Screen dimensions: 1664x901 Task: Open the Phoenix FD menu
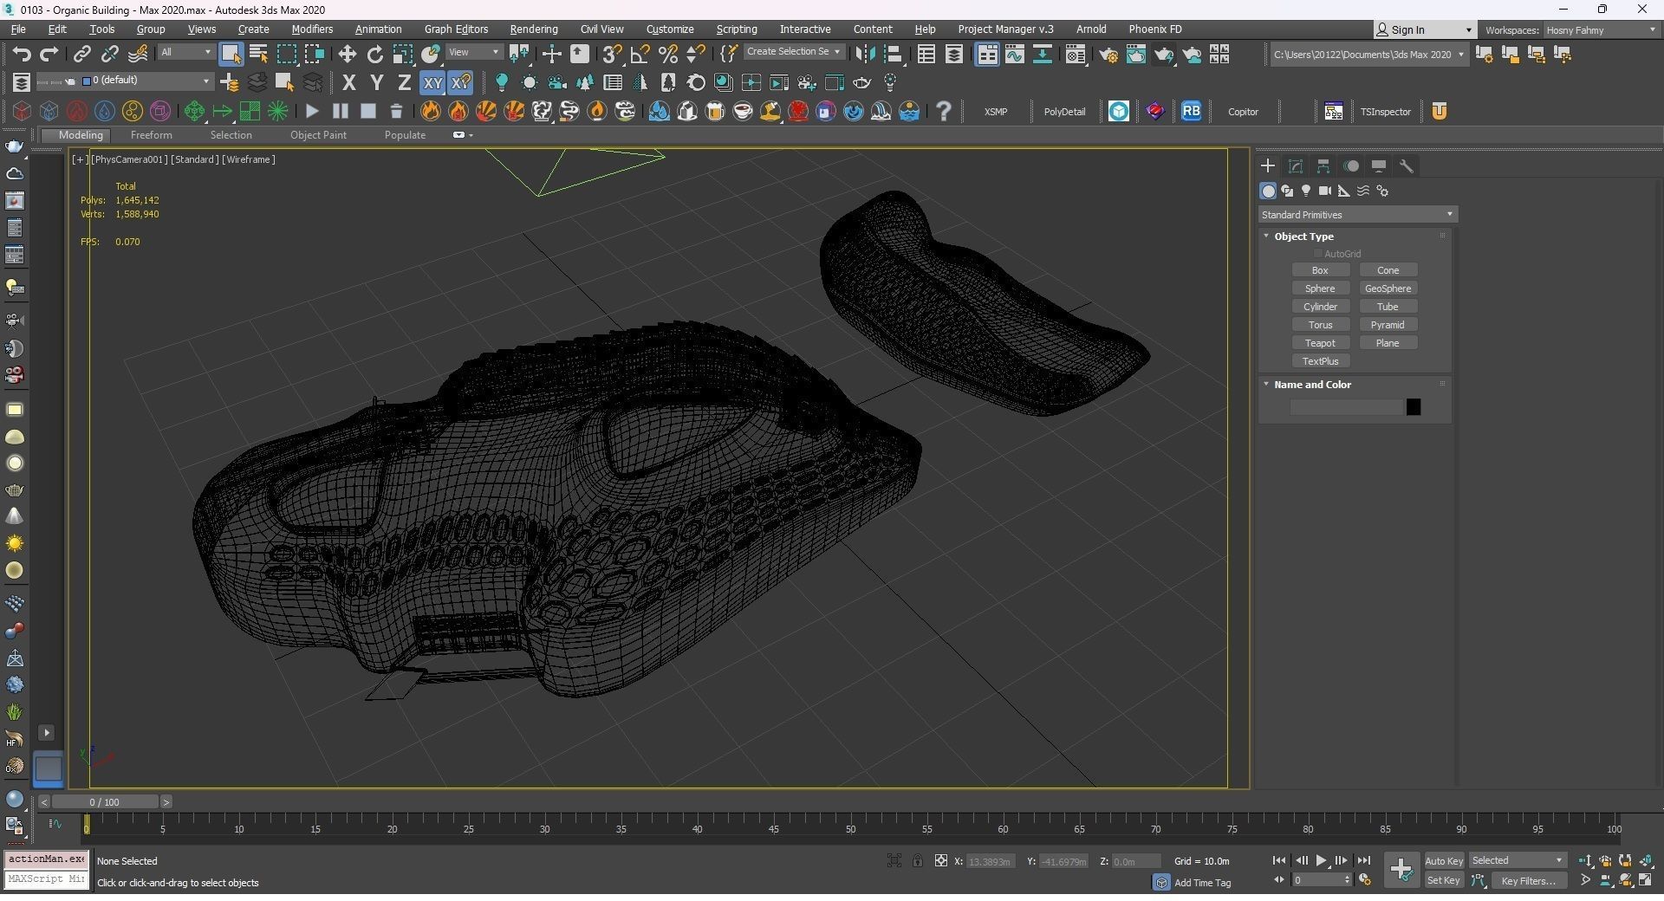pos(1154,29)
